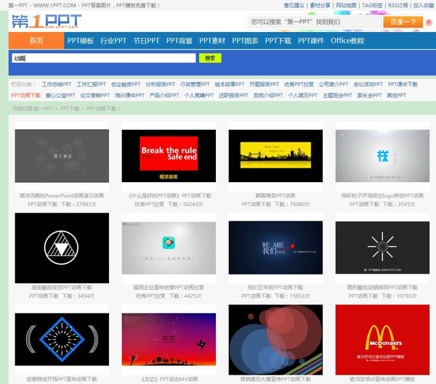Screen dimensions: 436x384
Task: Click the PPT下载 breadcrumb link
Action: pyautogui.click(x=70, y=109)
